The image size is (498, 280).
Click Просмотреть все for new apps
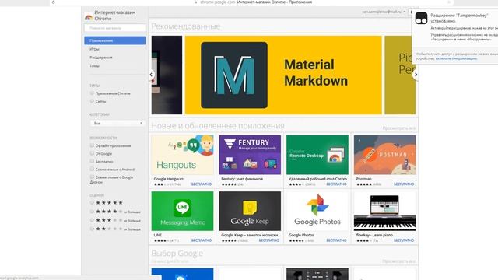tap(399, 128)
